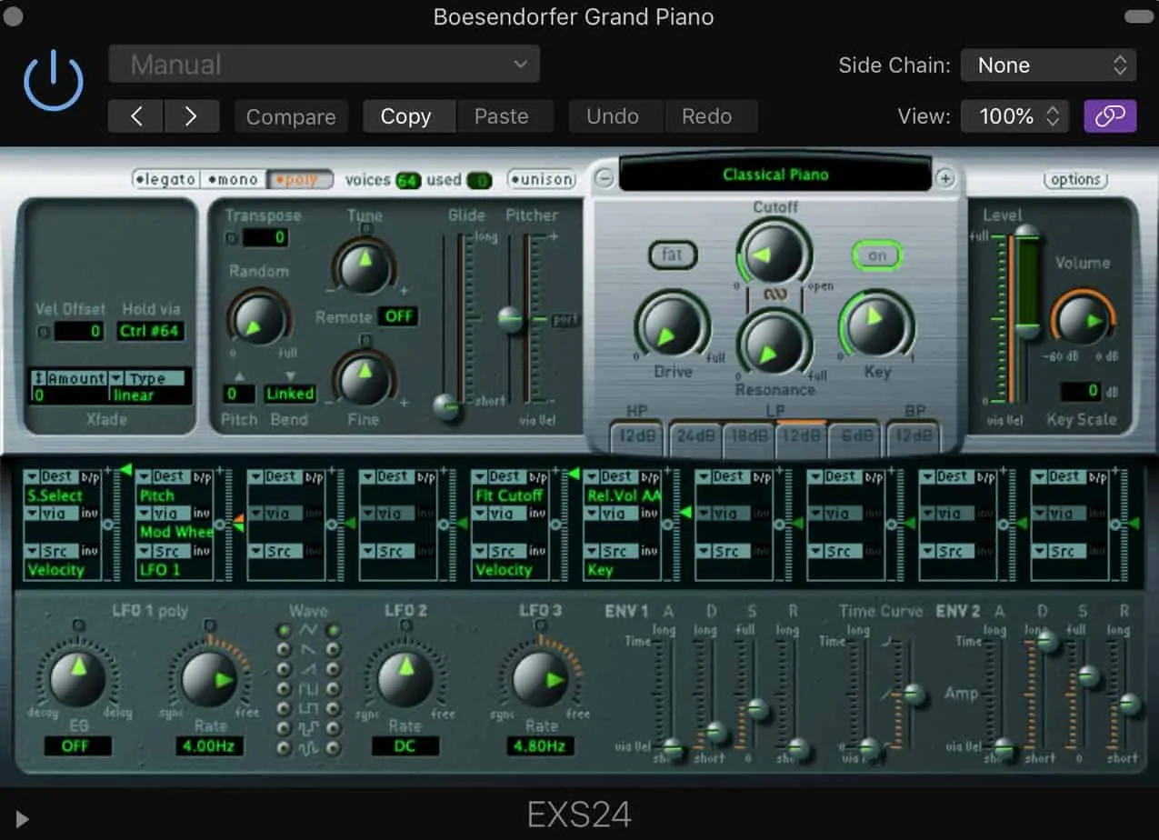Click the Cutoff knob
Image resolution: width=1159 pixels, height=840 pixels.
[x=774, y=255]
